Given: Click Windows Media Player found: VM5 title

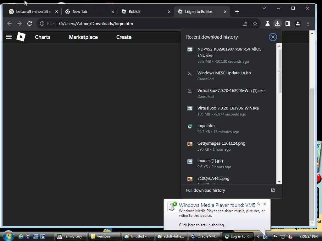Looking at the screenshot, I should (217, 205).
